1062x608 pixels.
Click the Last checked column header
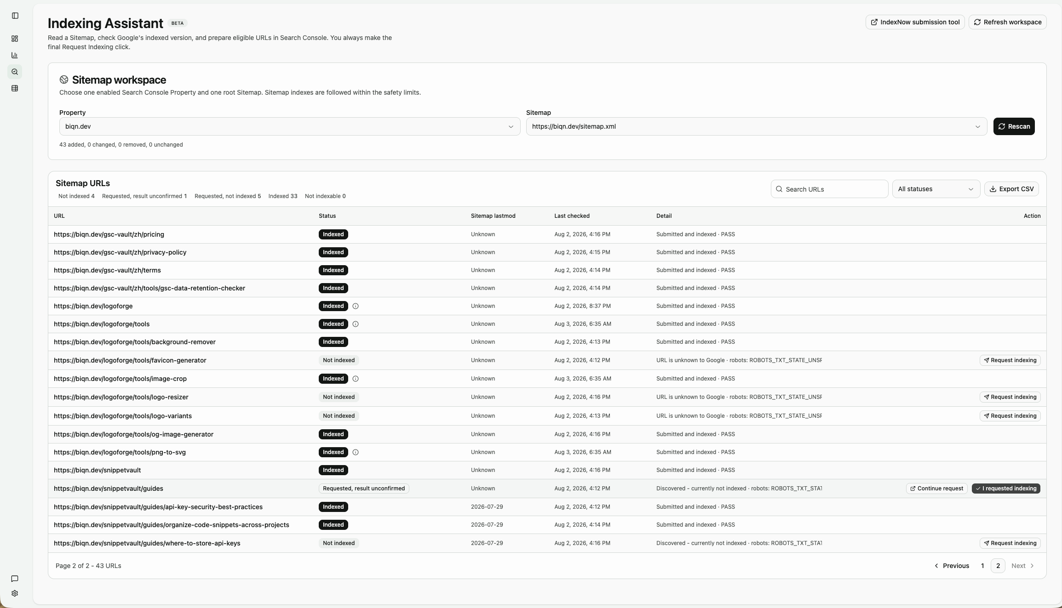click(x=572, y=216)
